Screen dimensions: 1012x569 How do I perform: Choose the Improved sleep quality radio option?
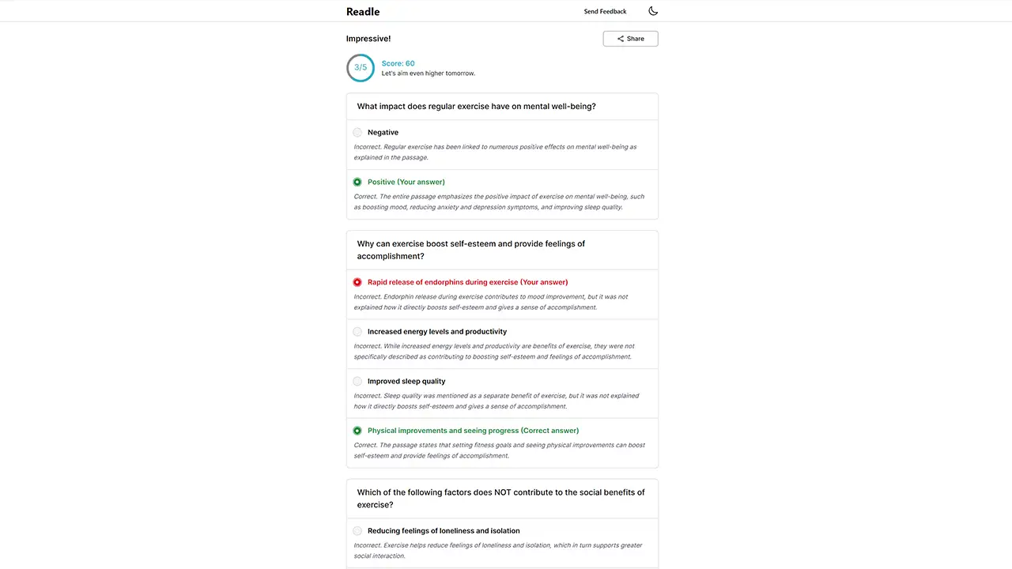point(357,381)
